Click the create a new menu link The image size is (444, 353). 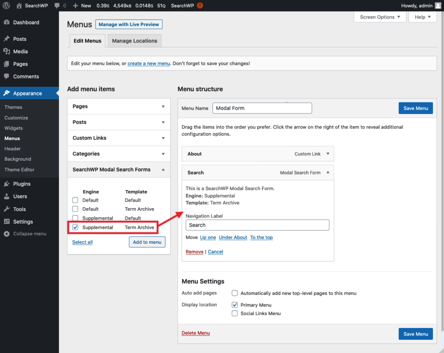(148, 63)
